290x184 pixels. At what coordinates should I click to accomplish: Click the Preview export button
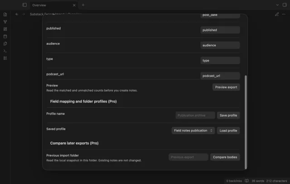(x=226, y=87)
